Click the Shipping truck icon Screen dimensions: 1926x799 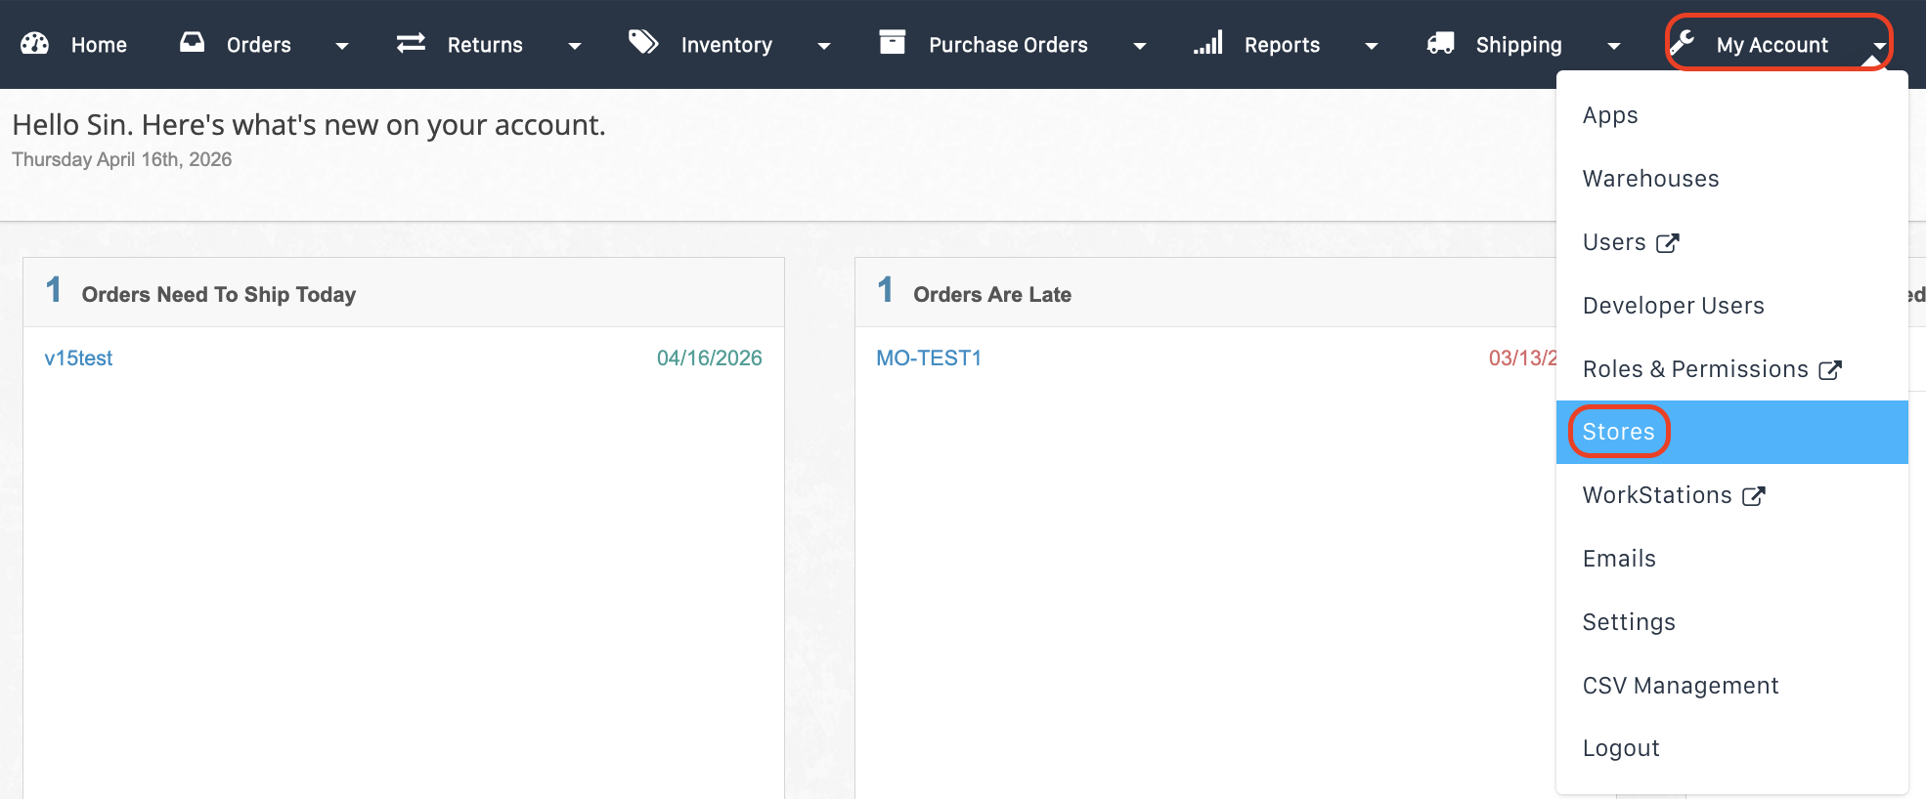[x=1440, y=43]
